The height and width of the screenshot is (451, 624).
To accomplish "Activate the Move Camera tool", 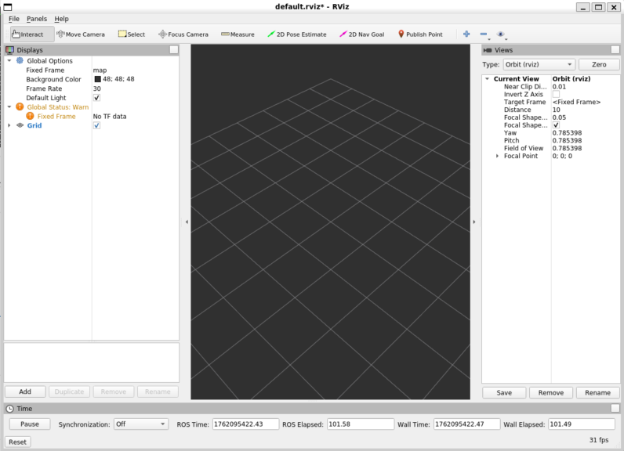I will click(x=80, y=34).
